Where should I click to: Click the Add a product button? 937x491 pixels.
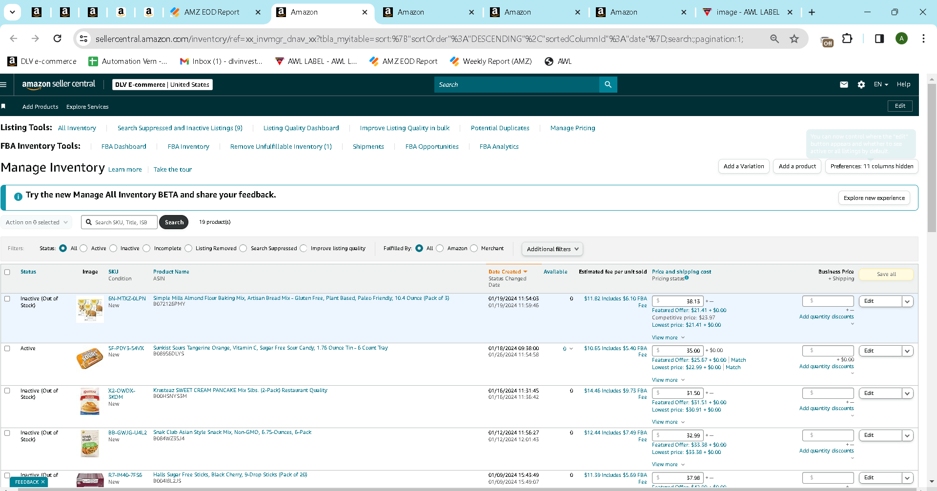[797, 166]
